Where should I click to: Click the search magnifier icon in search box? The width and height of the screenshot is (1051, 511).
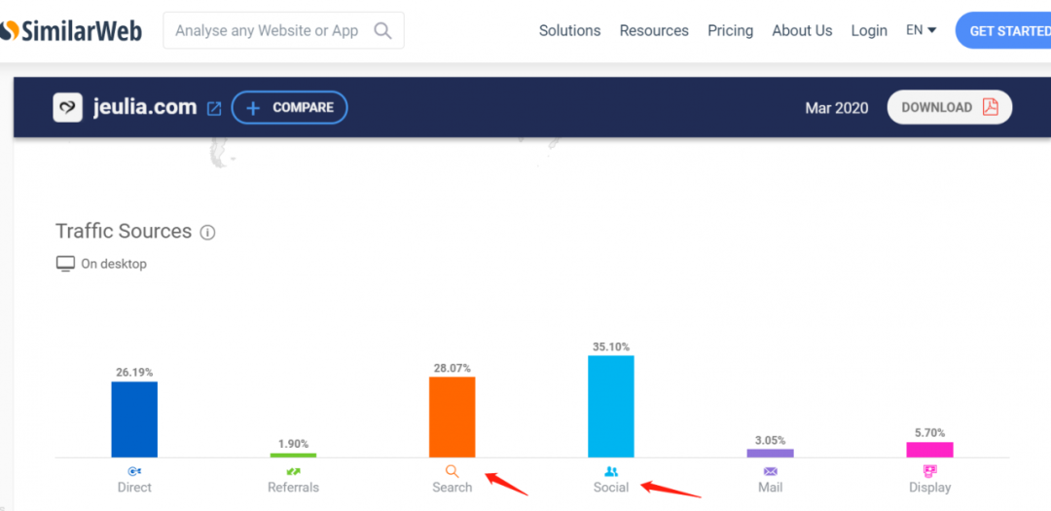382,31
